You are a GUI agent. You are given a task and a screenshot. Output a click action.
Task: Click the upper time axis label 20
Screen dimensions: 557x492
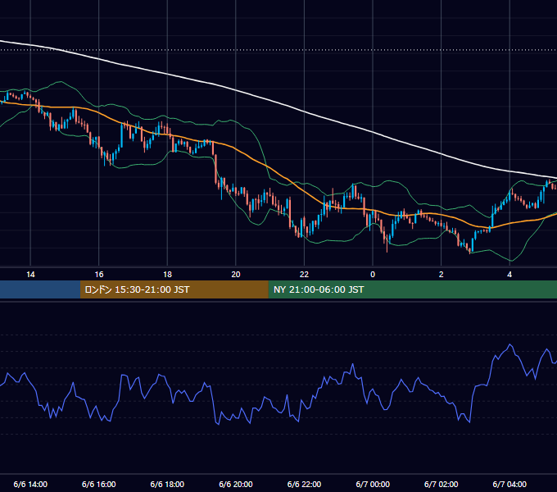236,275
